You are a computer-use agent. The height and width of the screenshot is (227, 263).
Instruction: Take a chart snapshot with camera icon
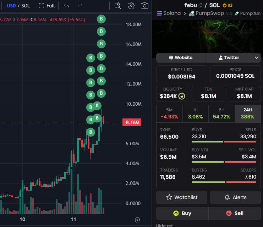(x=144, y=6)
